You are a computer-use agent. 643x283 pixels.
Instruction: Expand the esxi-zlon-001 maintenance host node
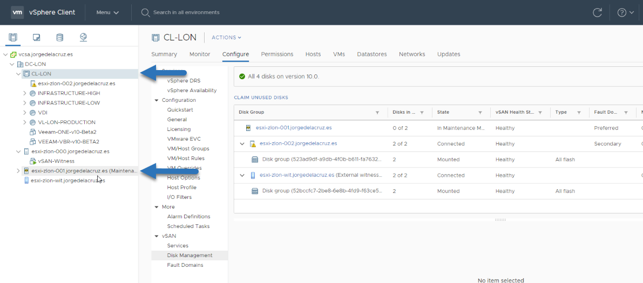coord(18,171)
